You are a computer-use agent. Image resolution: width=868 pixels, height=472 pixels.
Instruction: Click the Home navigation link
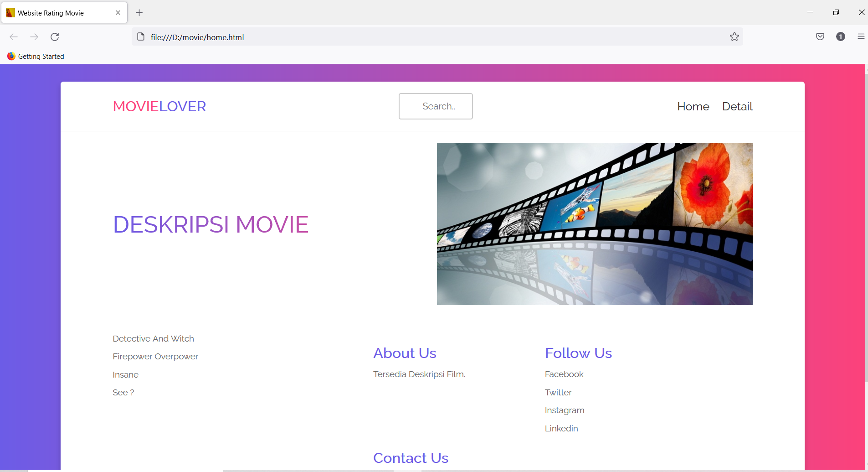point(693,106)
